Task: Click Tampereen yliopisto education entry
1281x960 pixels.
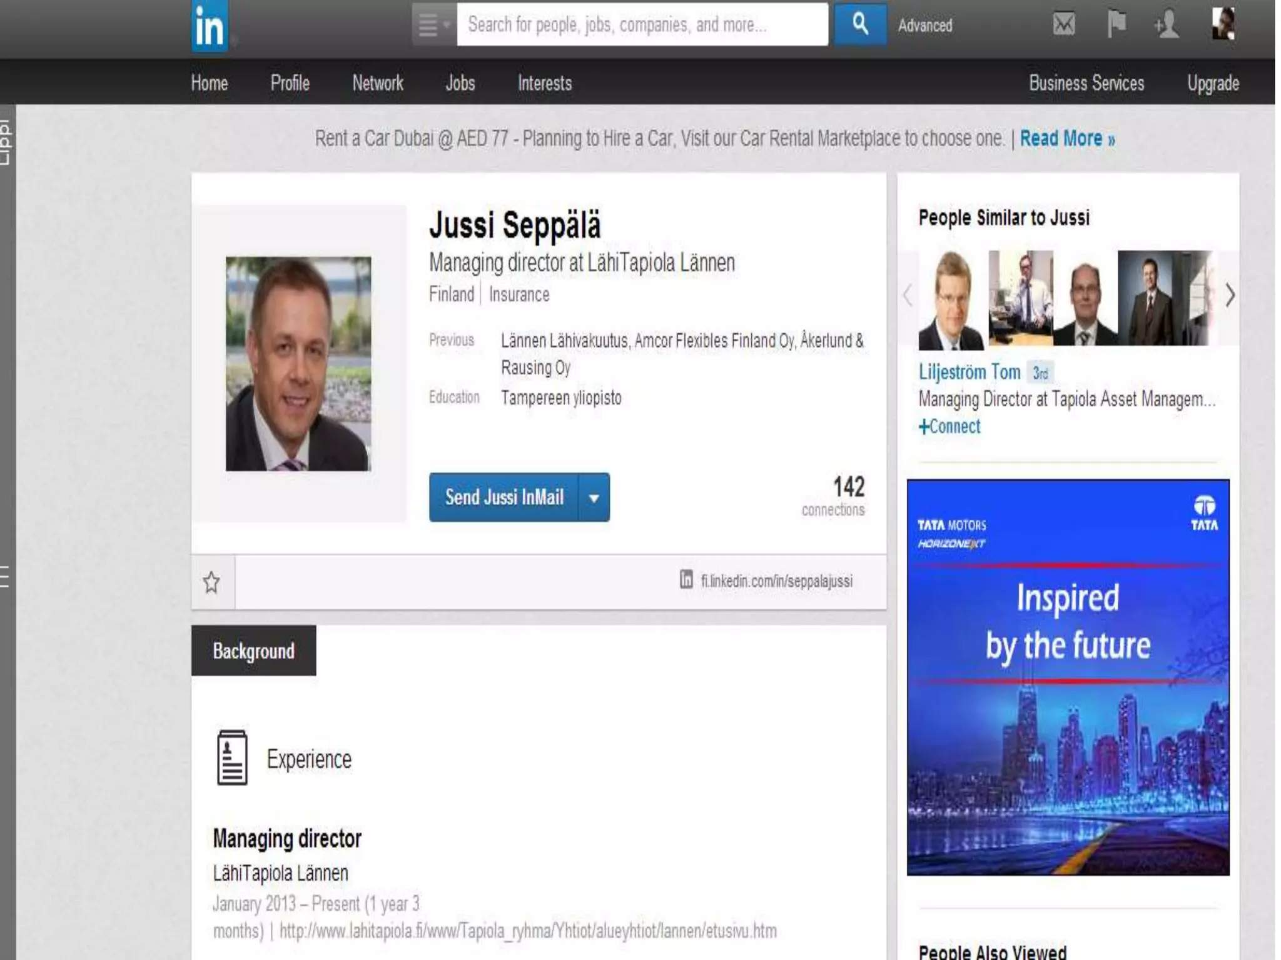Action: pyautogui.click(x=561, y=398)
